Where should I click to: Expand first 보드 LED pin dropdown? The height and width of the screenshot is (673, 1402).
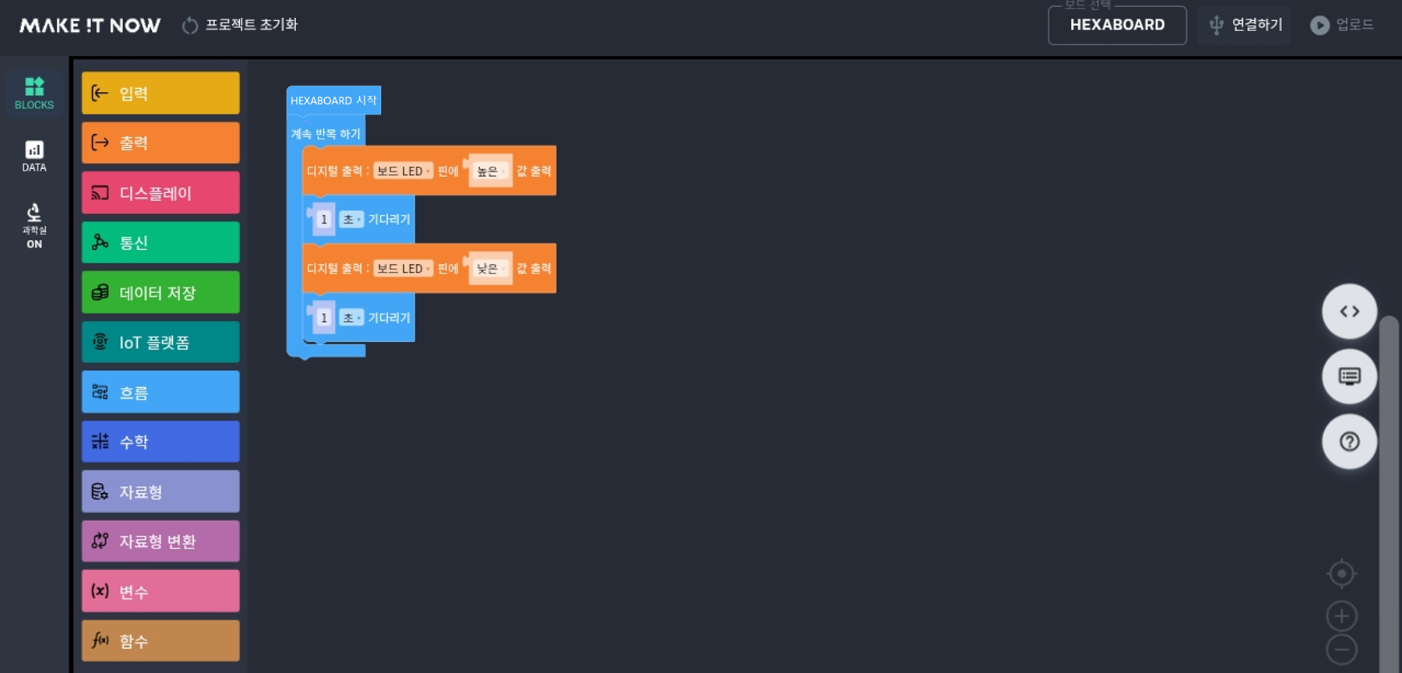(403, 171)
